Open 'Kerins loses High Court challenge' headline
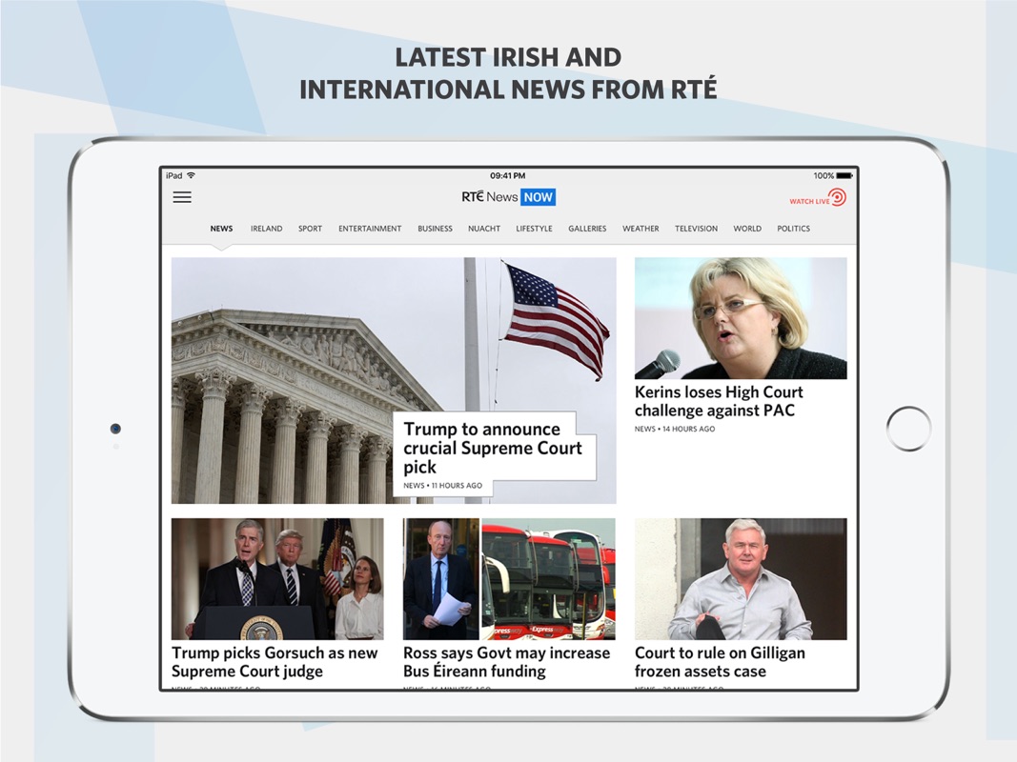 tap(719, 401)
